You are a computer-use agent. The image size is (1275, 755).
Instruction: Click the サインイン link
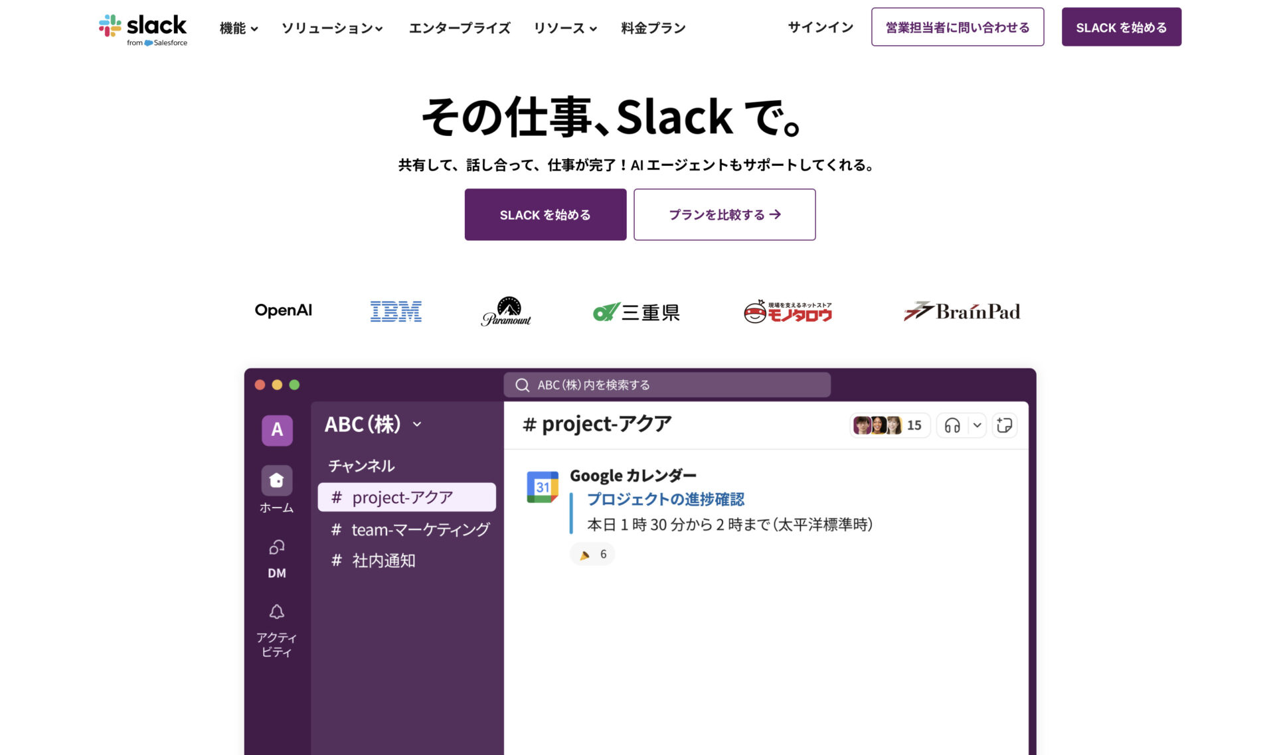click(819, 27)
